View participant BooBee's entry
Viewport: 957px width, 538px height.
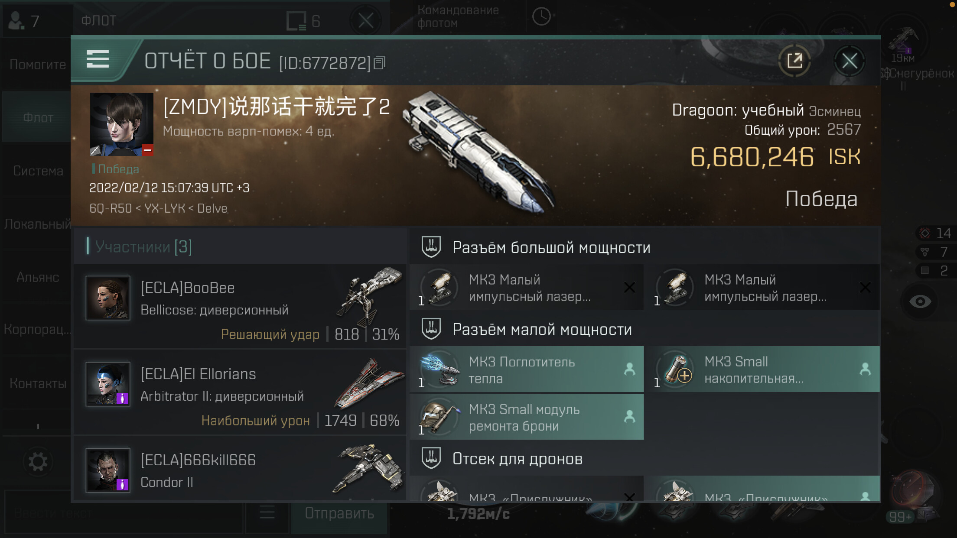point(240,306)
